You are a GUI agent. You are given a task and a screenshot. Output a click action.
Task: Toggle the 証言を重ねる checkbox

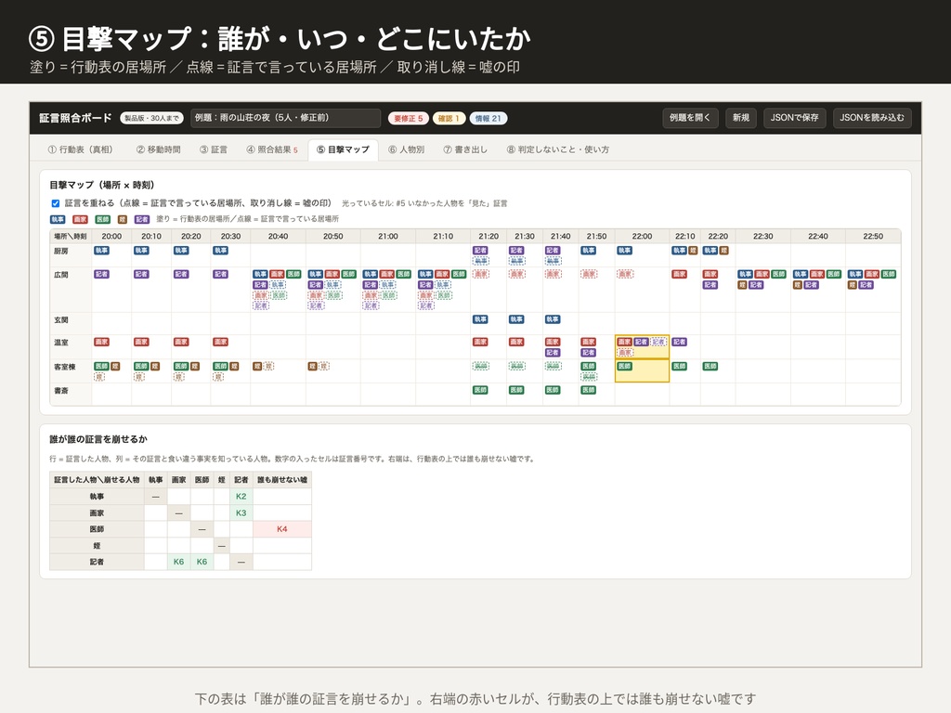click(55, 203)
